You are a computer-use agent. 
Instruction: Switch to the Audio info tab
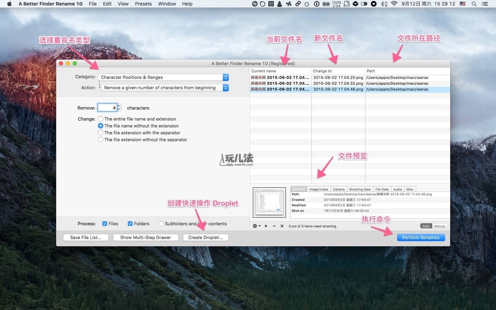click(397, 189)
